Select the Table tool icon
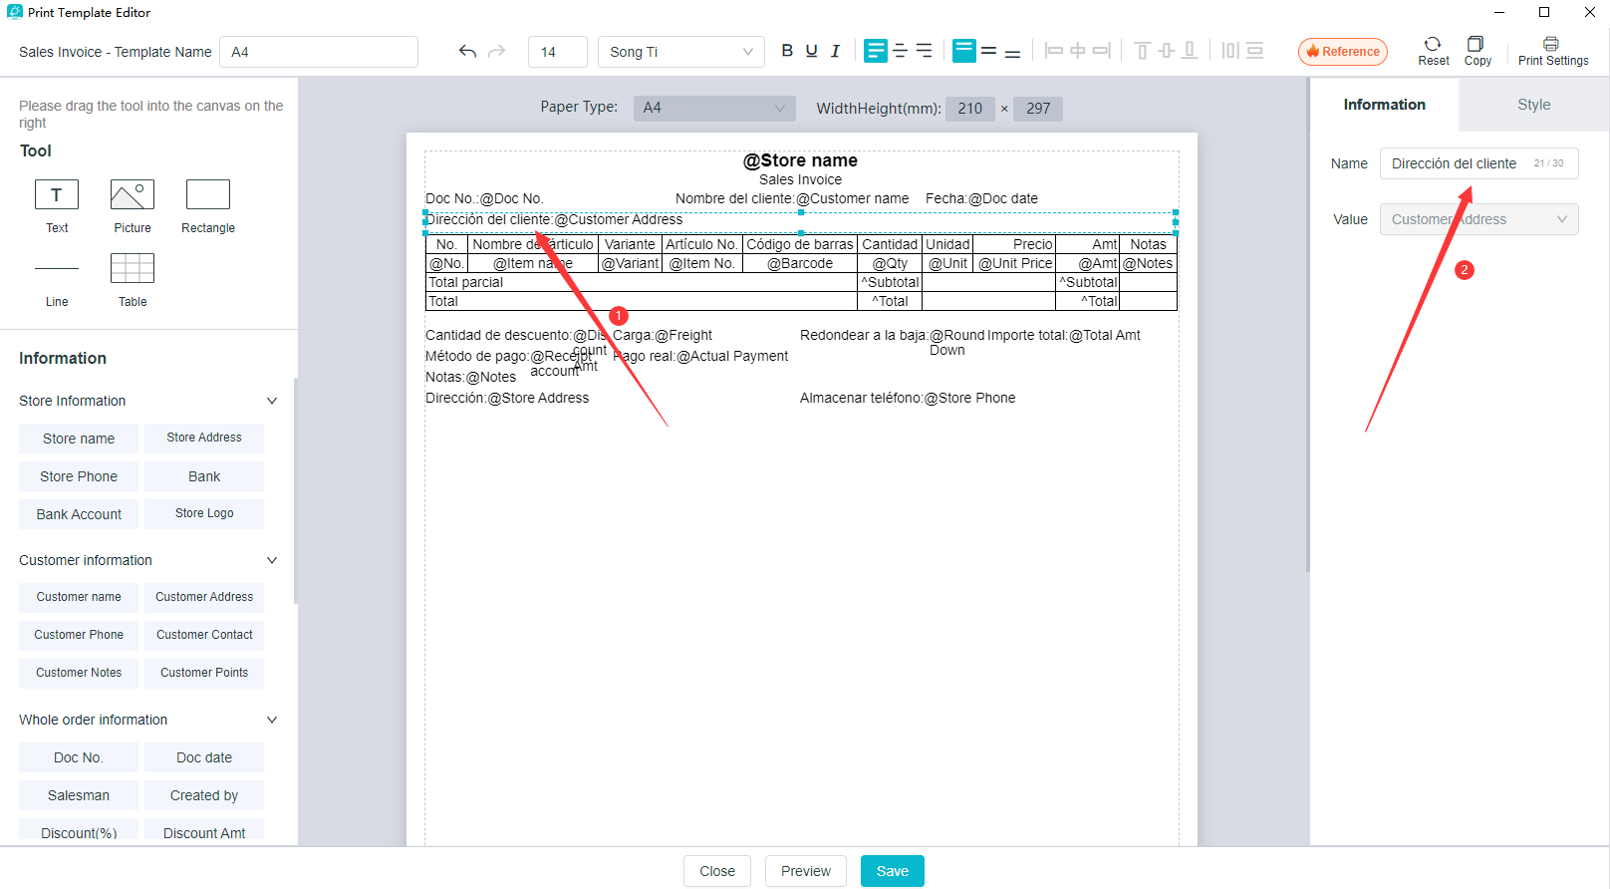Screen dimensions: 1610x889 (133, 268)
